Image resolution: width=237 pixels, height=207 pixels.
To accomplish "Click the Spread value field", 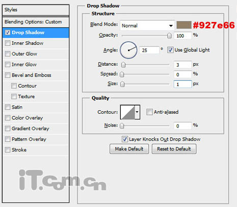I will pyautogui.click(x=183, y=74).
